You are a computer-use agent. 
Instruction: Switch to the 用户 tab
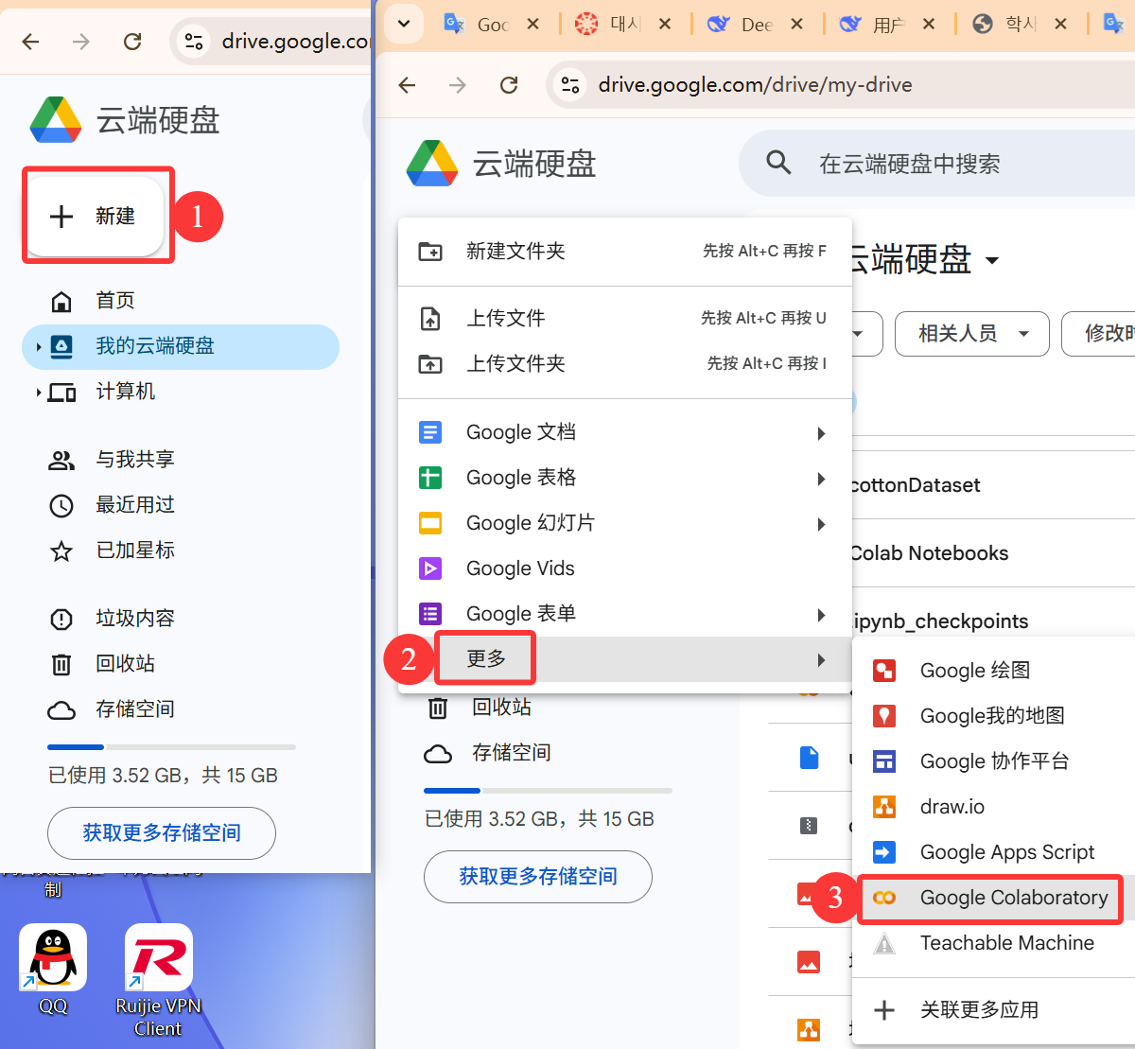point(874,25)
